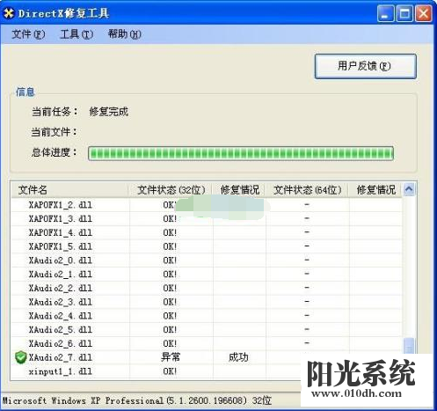Select the XAudio2_0.dll row

207,261
